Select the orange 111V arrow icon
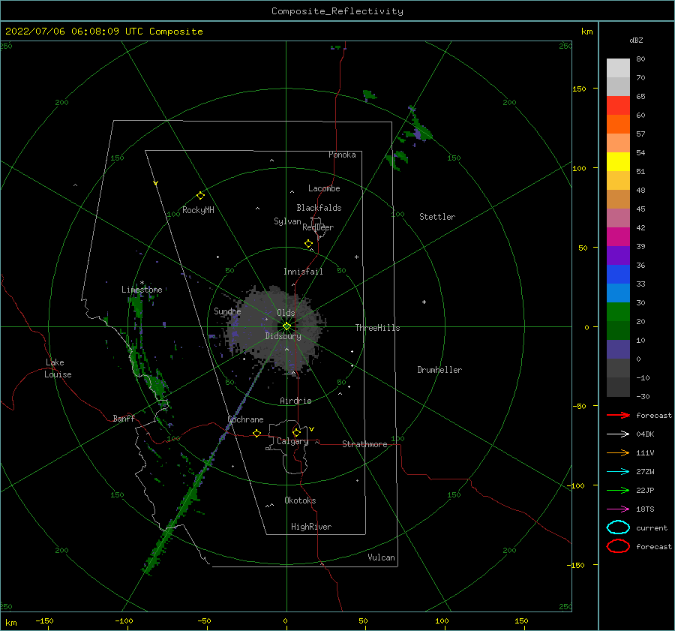 click(x=618, y=452)
